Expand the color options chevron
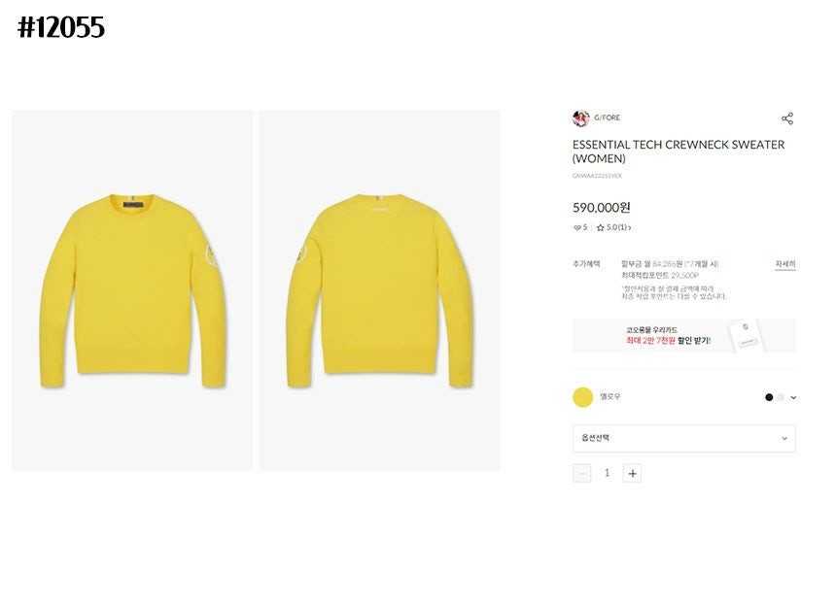This screenshot has height=606, width=836. (x=793, y=398)
